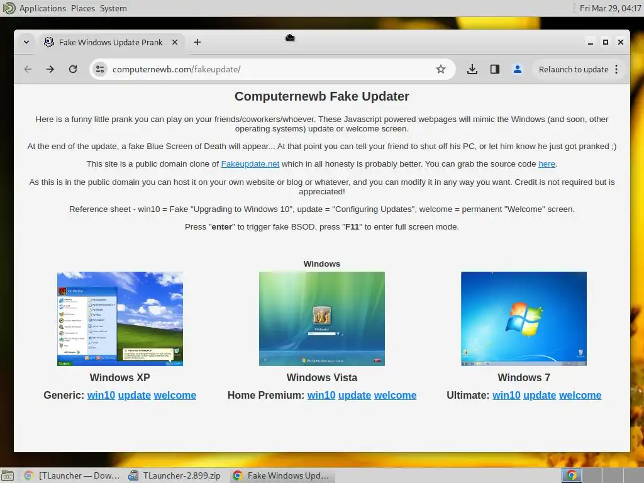Screen dimensions: 644x483
Task: Open the Windows XP Generic welcome link
Action: [x=175, y=395]
